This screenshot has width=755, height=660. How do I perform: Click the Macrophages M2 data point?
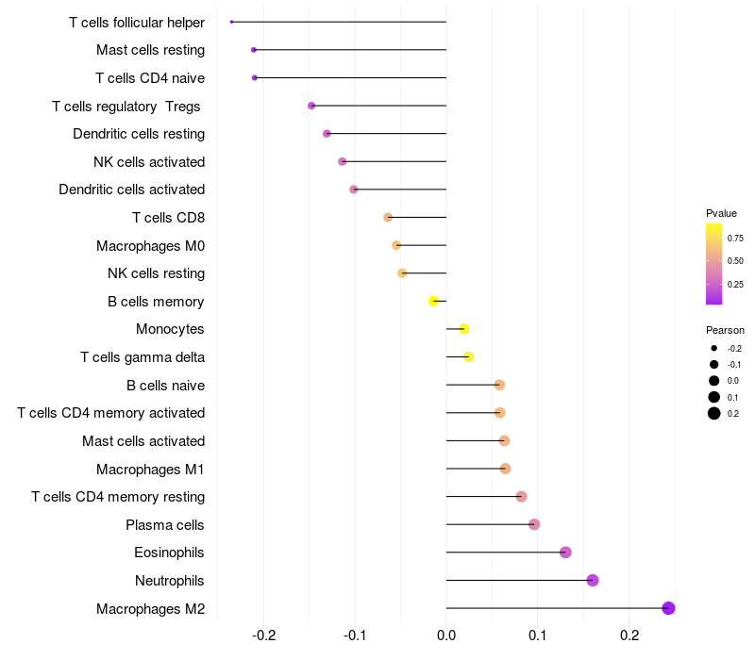pos(668,608)
